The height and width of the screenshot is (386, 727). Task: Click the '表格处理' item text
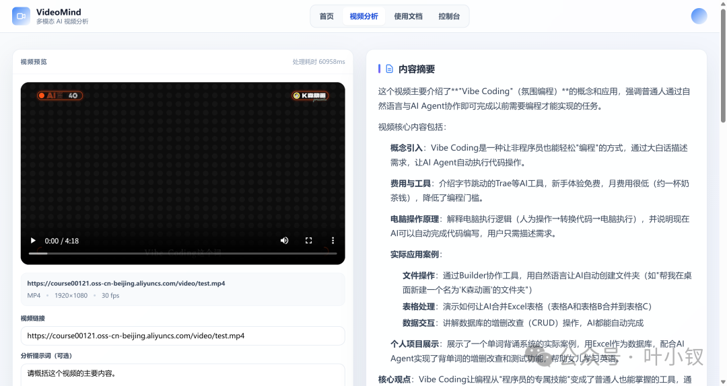pos(418,307)
